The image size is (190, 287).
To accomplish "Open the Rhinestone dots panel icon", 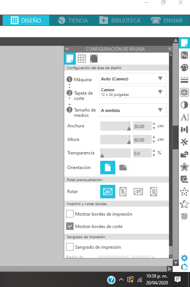I will point(184,192).
